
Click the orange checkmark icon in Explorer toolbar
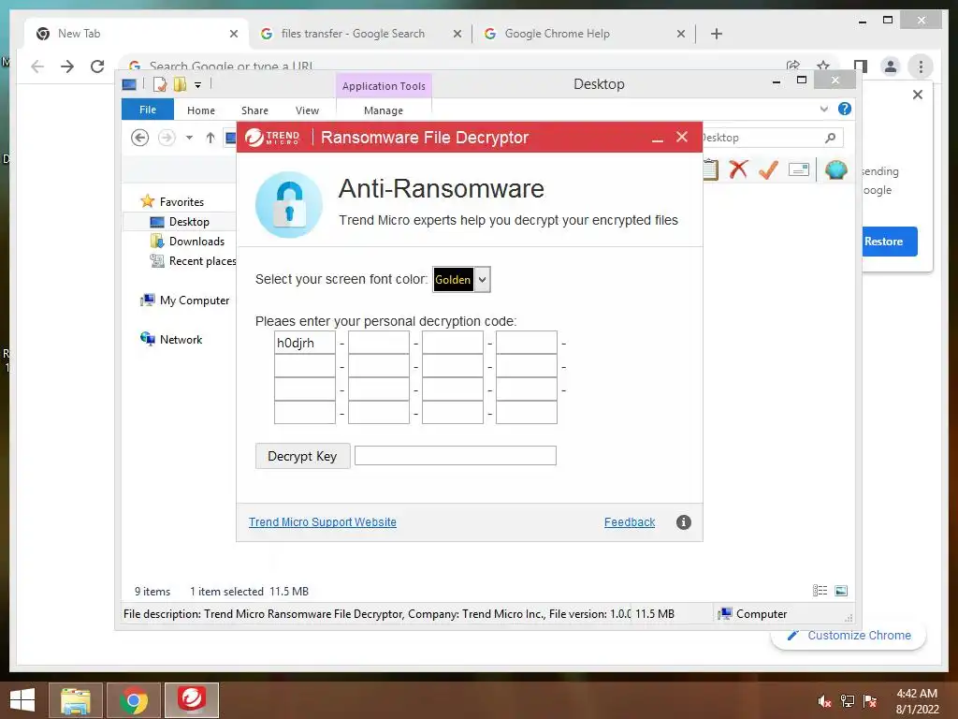[x=768, y=169]
